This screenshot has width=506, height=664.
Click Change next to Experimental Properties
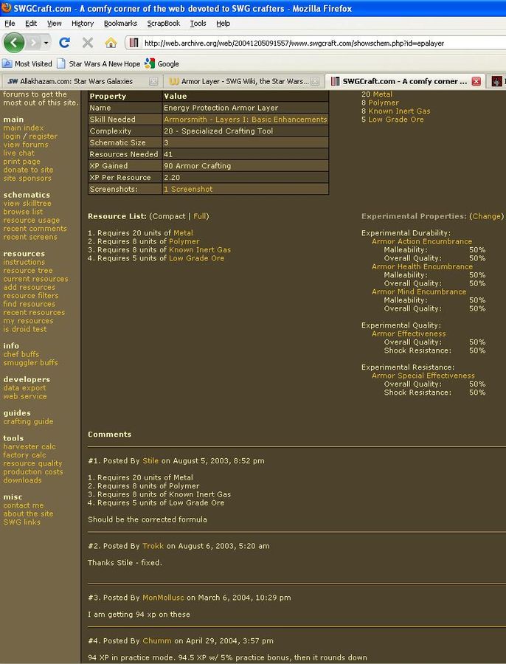[486, 216]
